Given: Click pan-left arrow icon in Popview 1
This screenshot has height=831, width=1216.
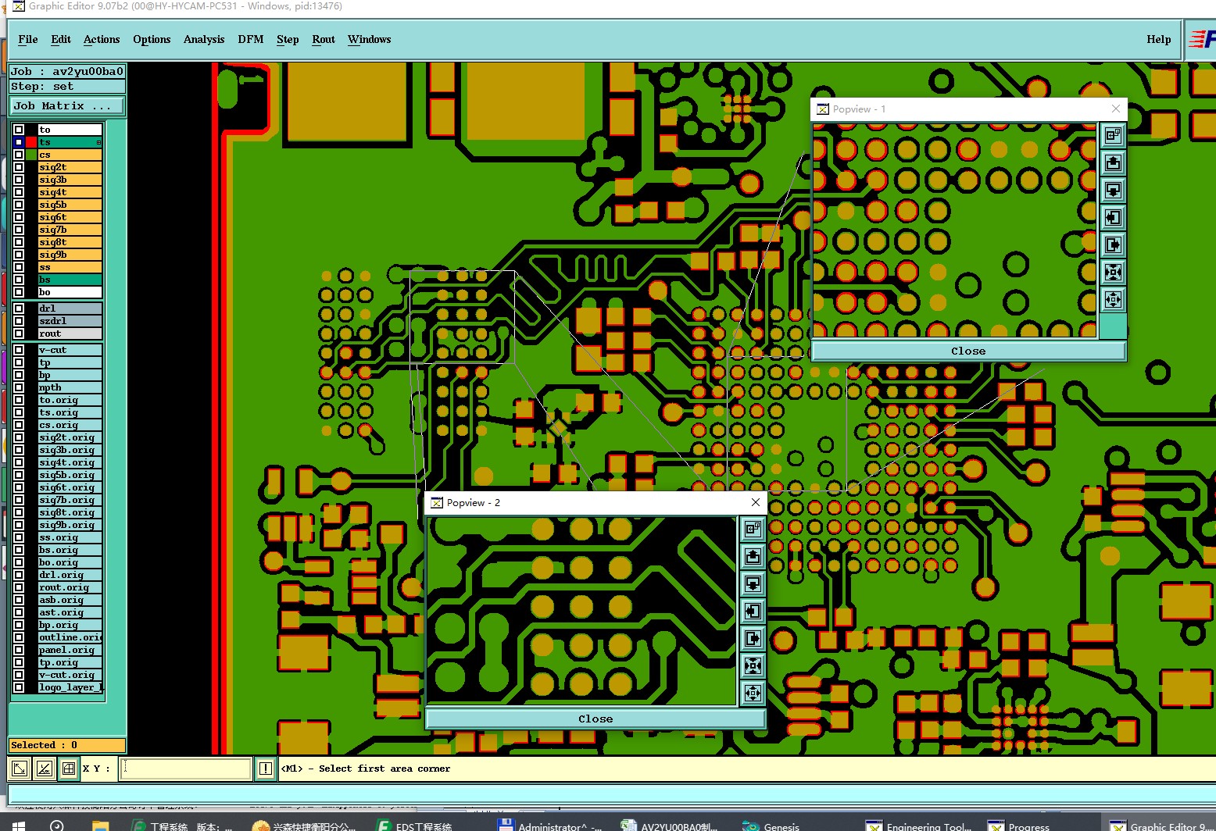Looking at the screenshot, I should click(1113, 217).
